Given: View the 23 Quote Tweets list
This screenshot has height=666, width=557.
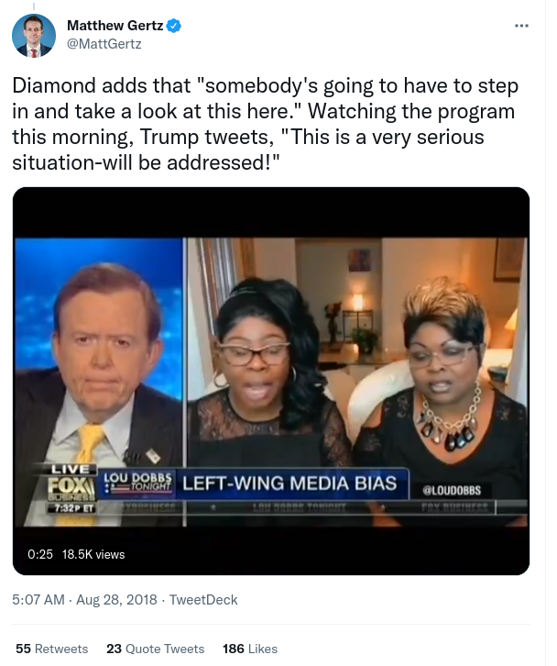Looking at the screenshot, I should [x=155, y=649].
